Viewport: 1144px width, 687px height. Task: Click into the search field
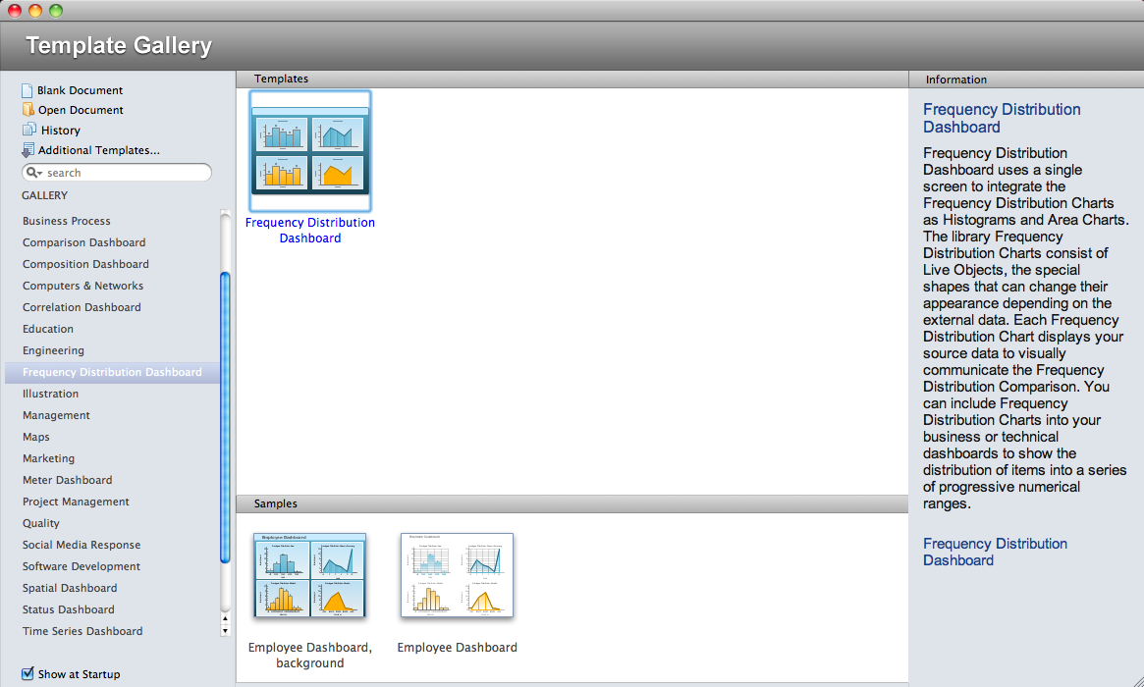pyautogui.click(x=117, y=173)
